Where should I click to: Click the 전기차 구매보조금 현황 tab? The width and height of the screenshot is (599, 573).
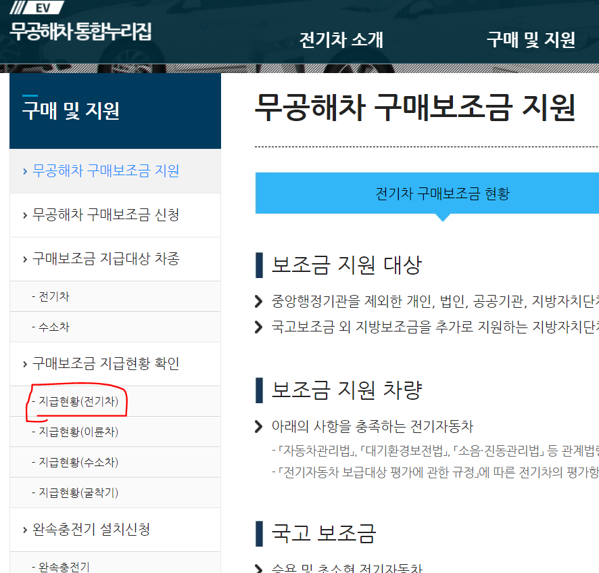click(427, 193)
